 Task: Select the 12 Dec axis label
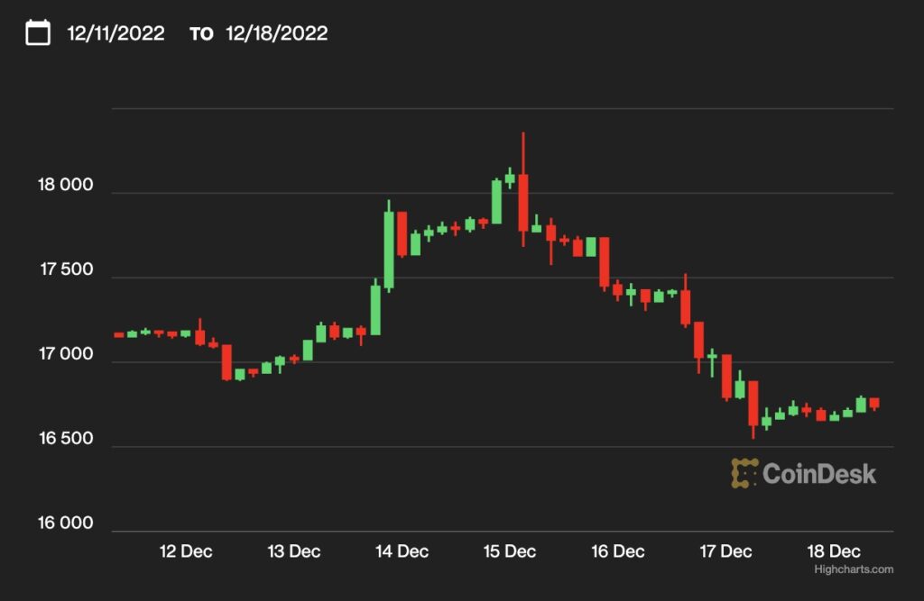pos(187,551)
